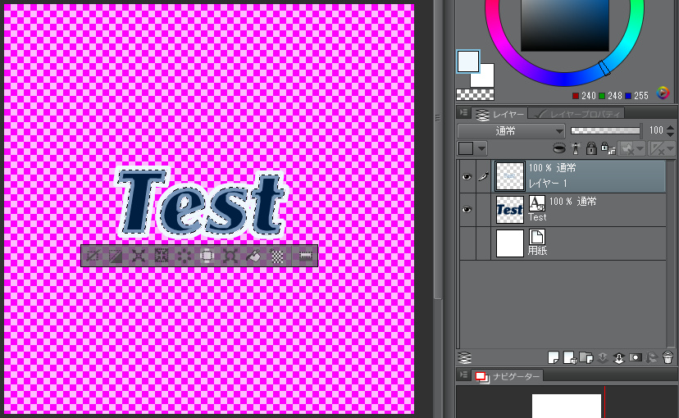The width and height of the screenshot is (679, 418).
Task: Click Merge with layer below icon
Action: 619,358
